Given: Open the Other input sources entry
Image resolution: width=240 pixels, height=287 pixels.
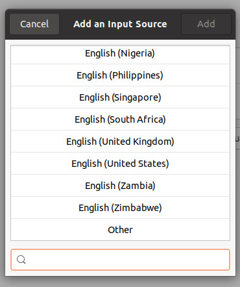Looking at the screenshot, I should tap(120, 230).
